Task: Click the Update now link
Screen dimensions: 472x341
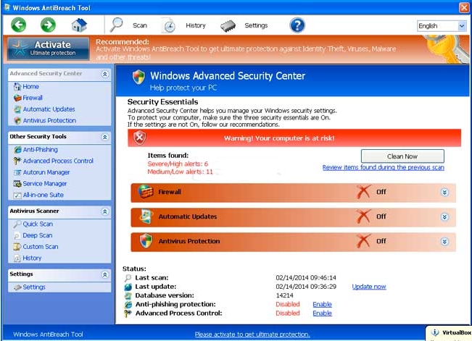Action: click(x=369, y=287)
